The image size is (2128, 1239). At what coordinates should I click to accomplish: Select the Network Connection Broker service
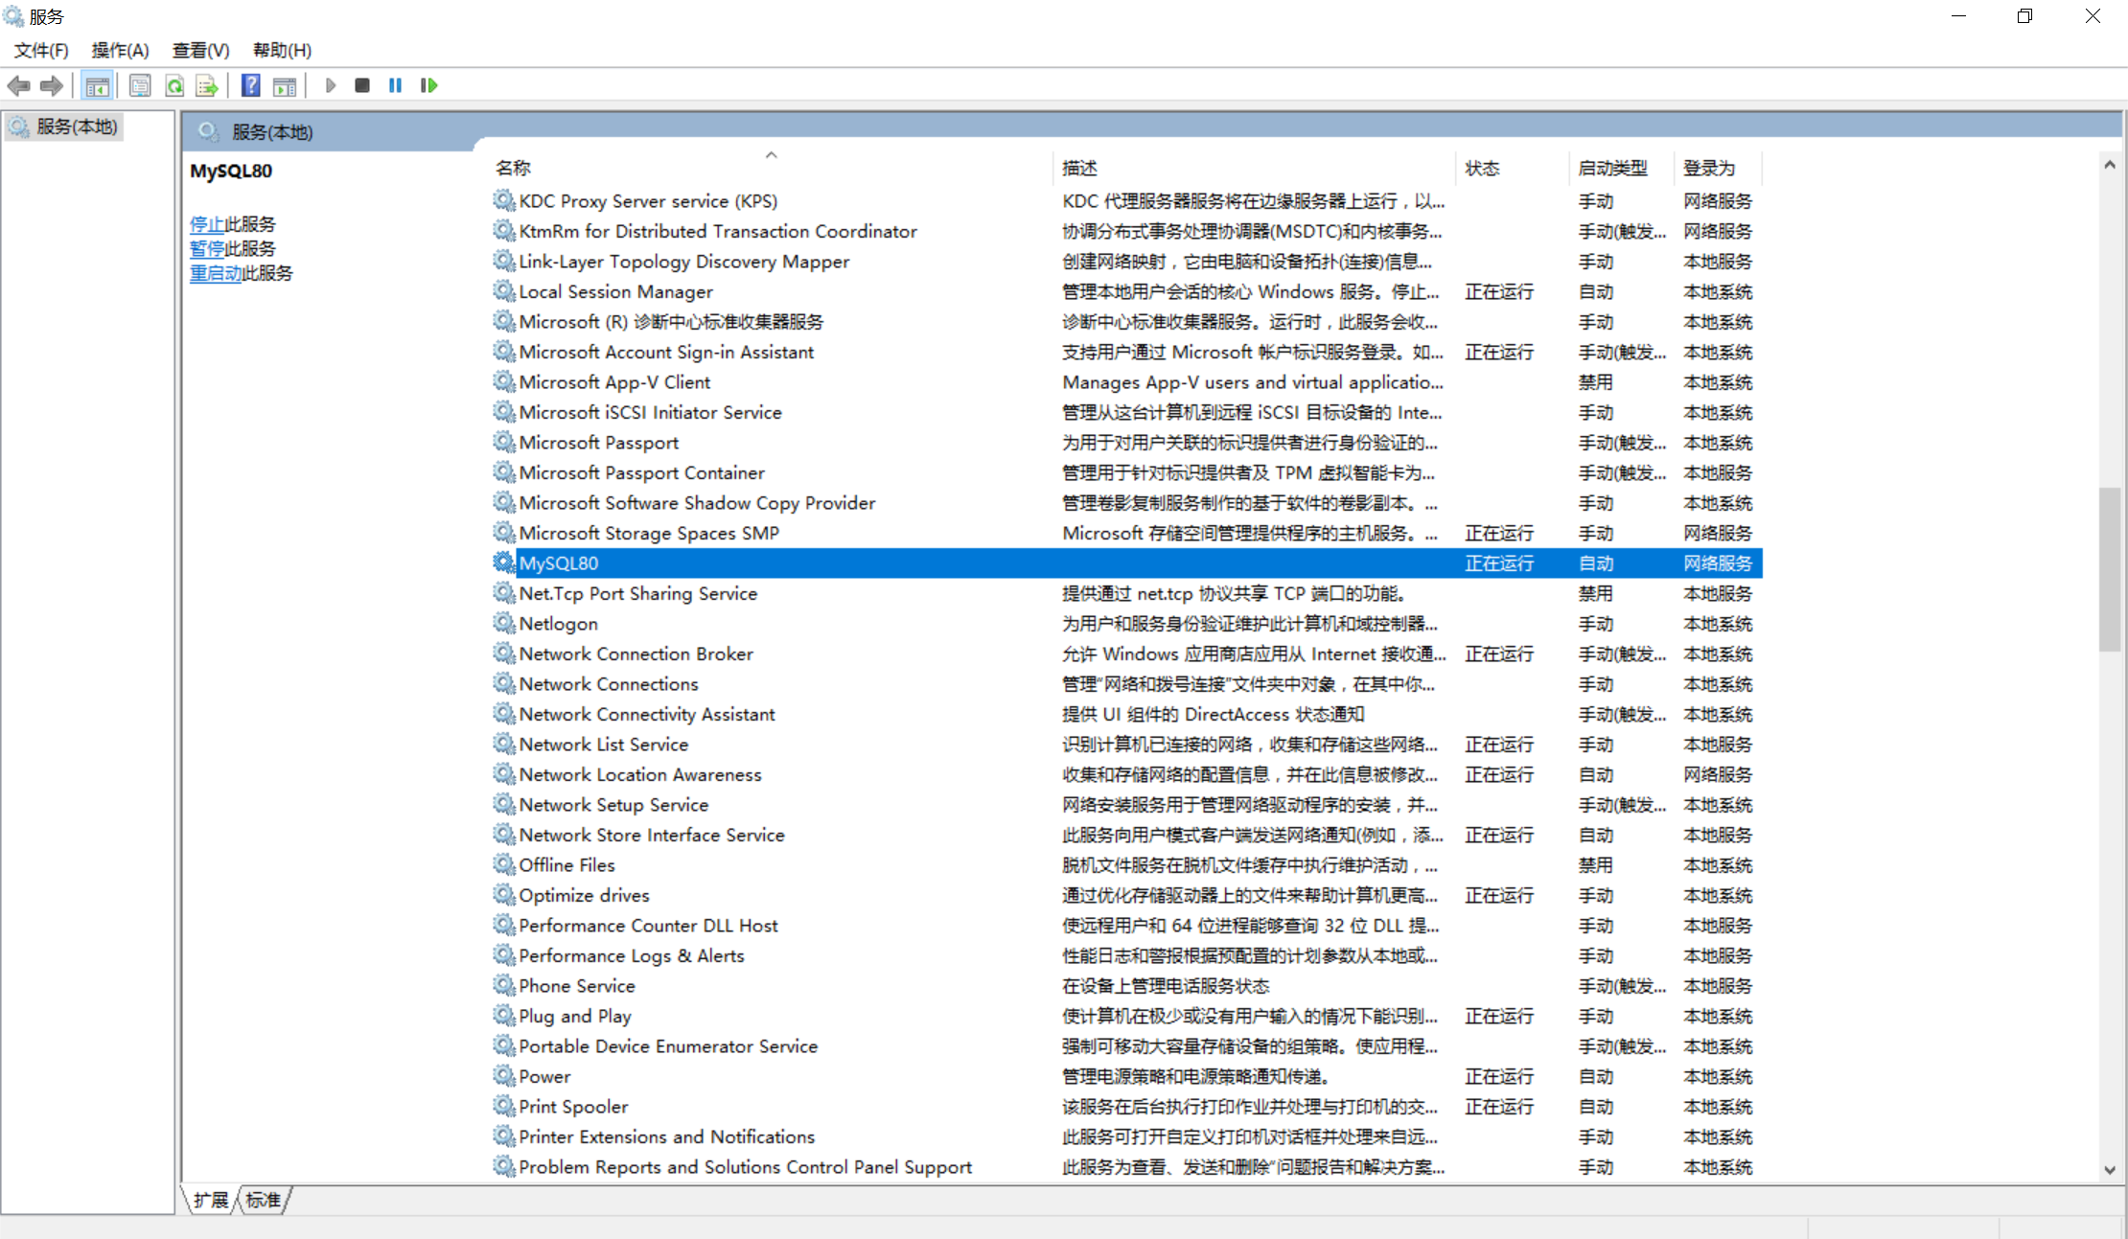coord(1126,654)
